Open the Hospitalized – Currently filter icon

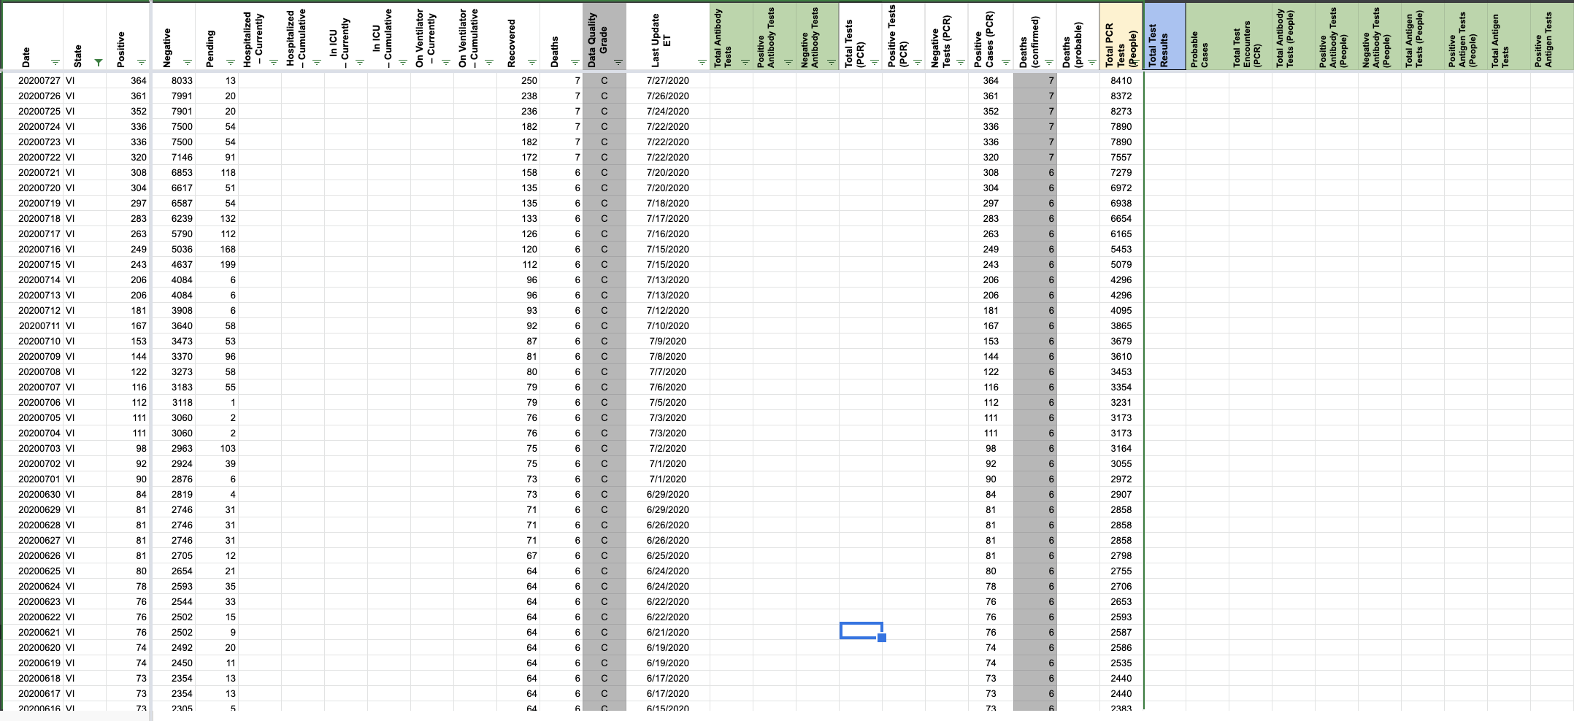tap(274, 63)
